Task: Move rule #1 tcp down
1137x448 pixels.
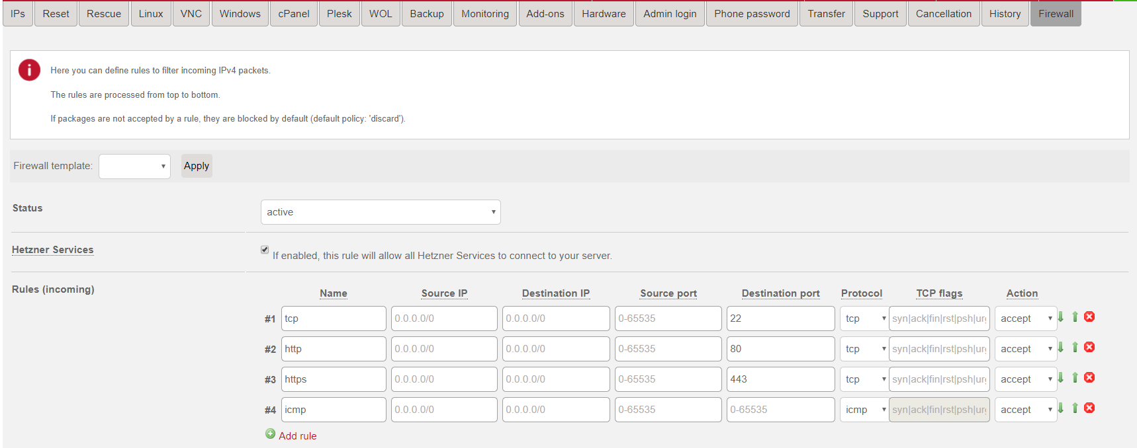Action: click(1061, 317)
